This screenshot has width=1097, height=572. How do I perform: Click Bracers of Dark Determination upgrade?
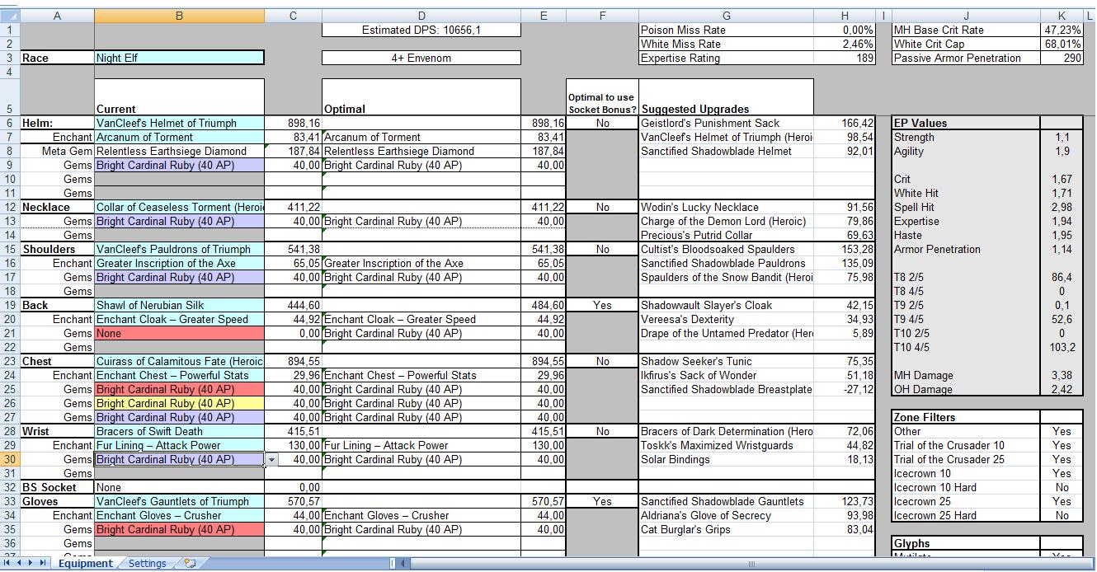click(727, 431)
